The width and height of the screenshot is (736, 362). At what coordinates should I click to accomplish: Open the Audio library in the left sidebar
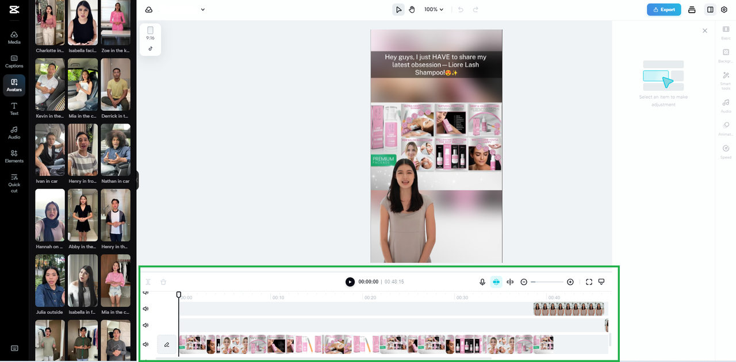(14, 133)
